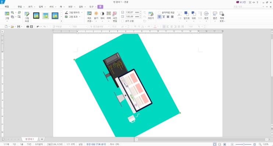Click the zoom in icon beside slider
The image size is (273, 146).
coord(255,144)
